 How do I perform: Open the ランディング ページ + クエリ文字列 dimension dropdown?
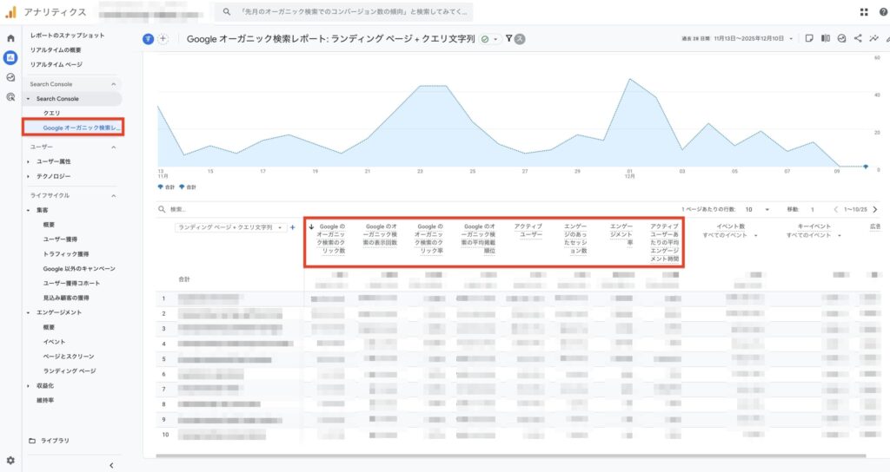(230, 227)
